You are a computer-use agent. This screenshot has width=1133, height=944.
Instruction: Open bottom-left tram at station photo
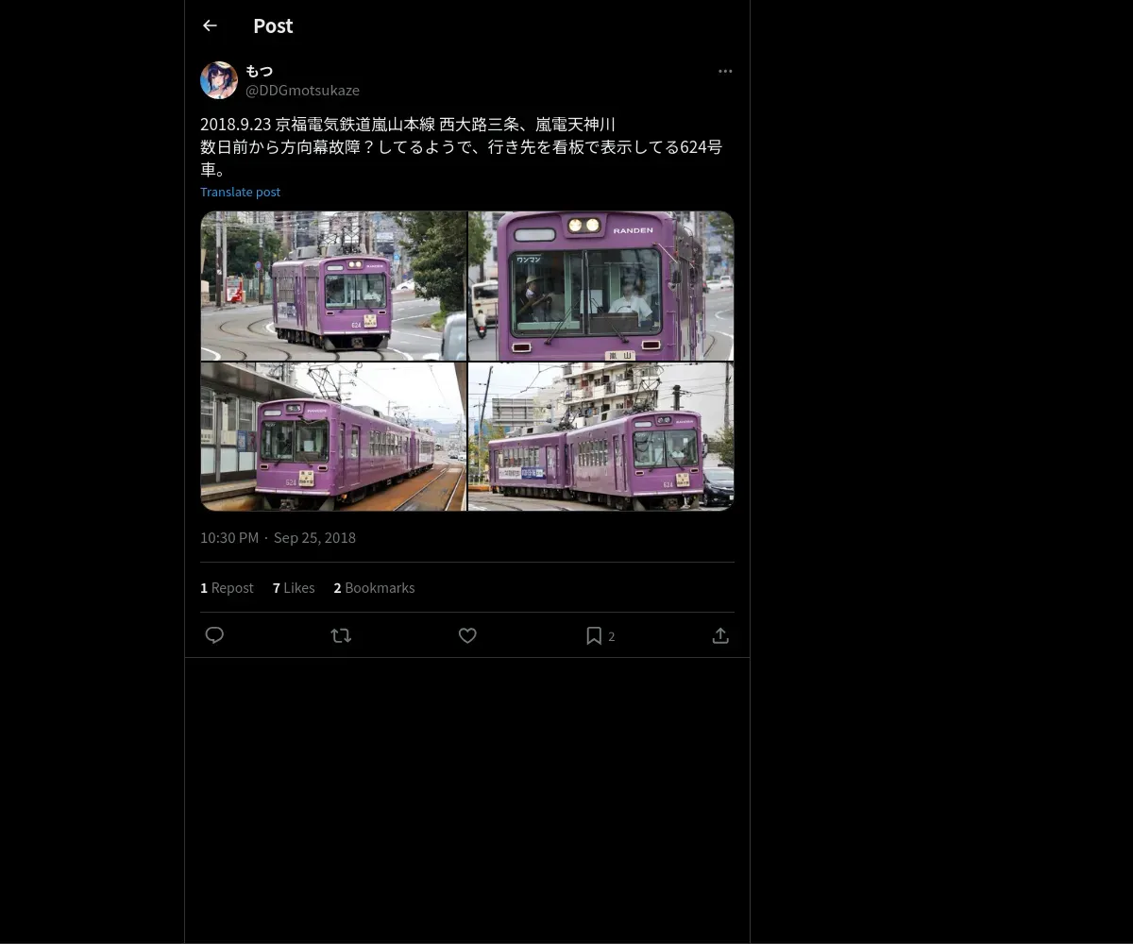click(x=333, y=437)
